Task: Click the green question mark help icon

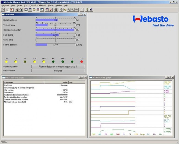Action: tap(87, 10)
